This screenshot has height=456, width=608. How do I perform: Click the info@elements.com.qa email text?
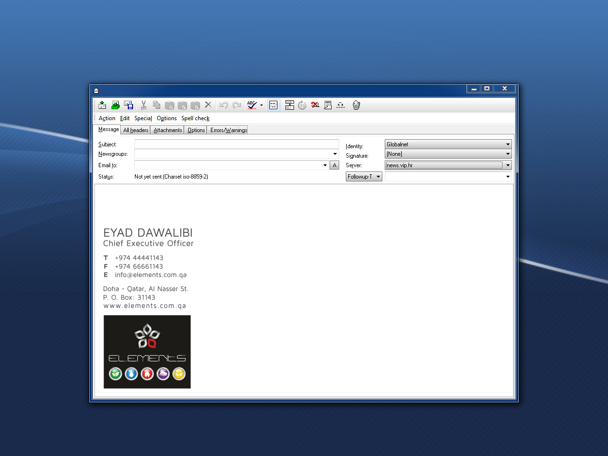click(151, 275)
